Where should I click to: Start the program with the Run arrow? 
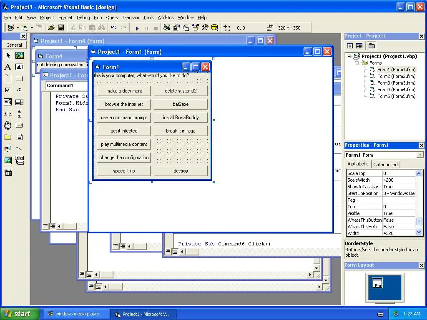(137, 28)
